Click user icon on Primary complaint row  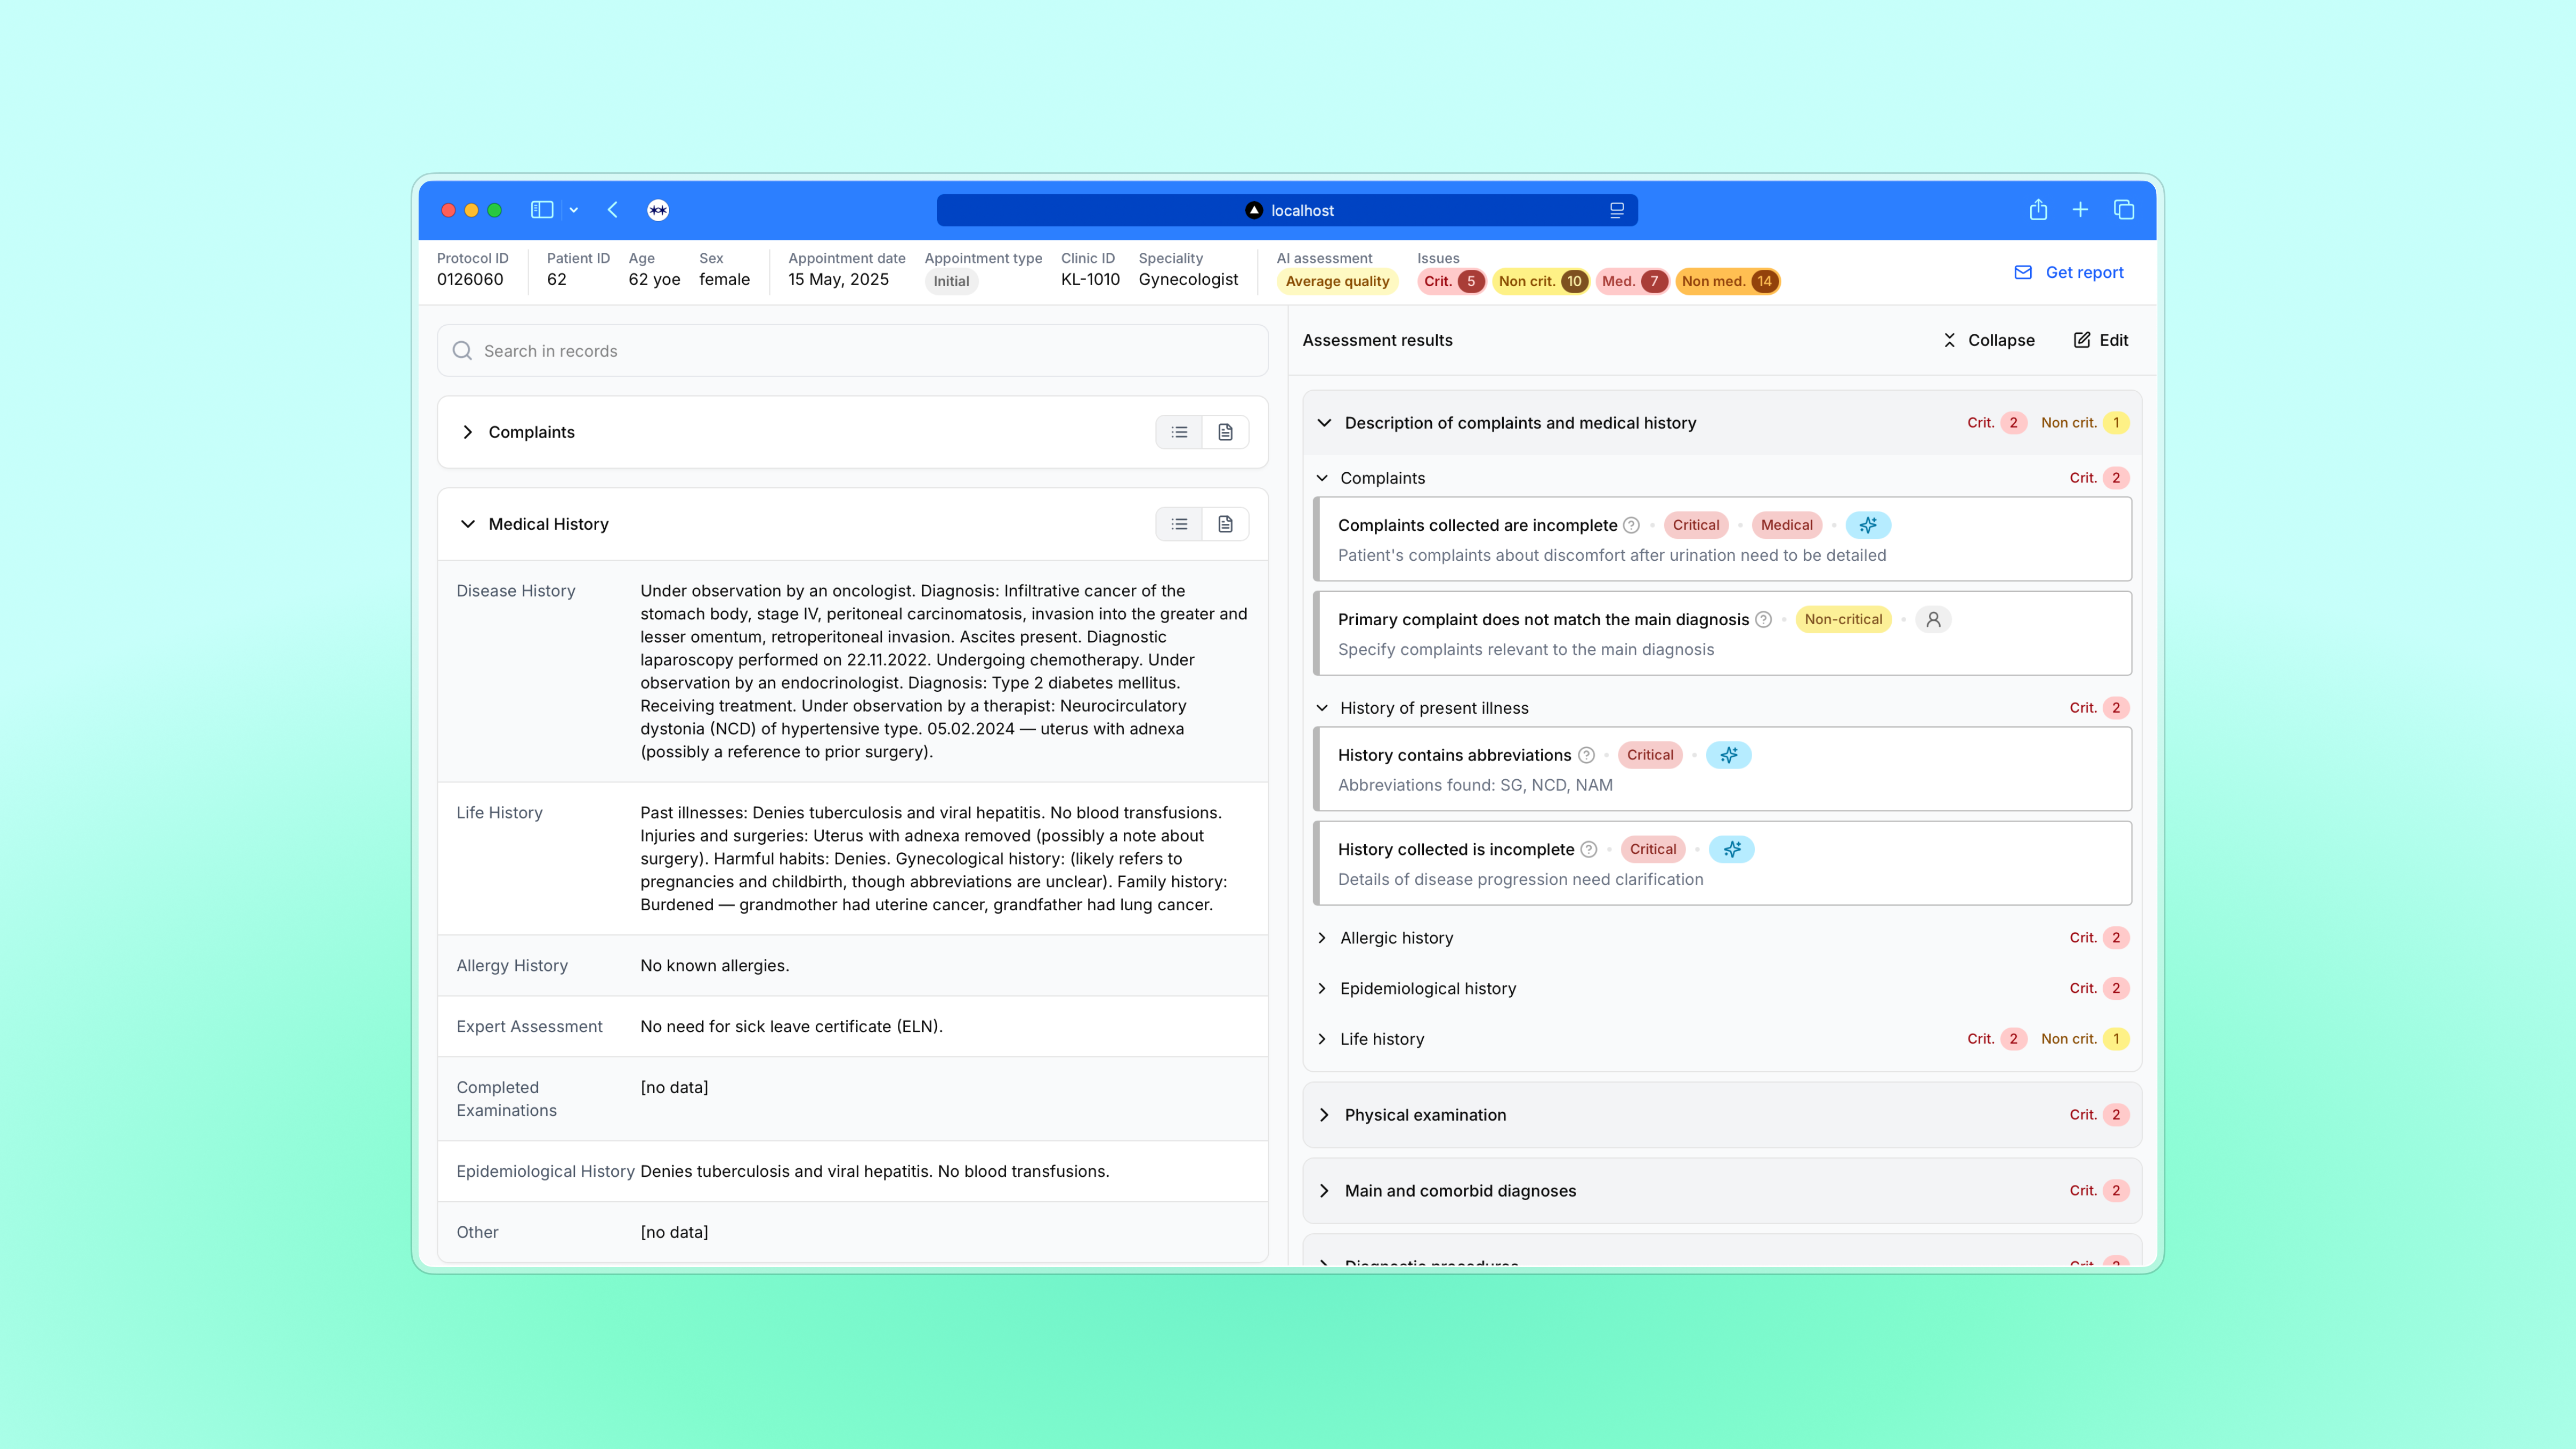pyautogui.click(x=1933, y=619)
